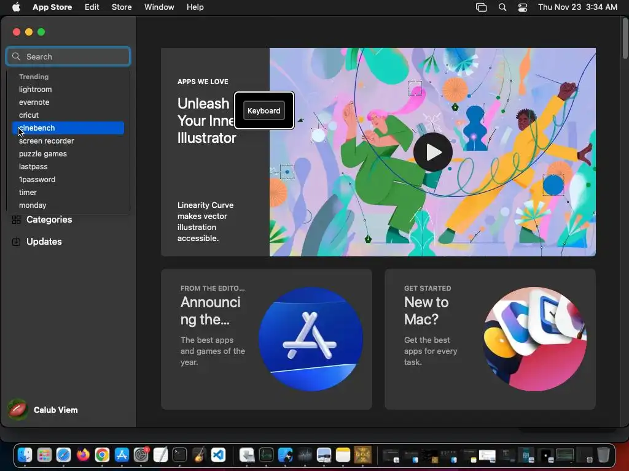Image resolution: width=629 pixels, height=471 pixels.
Task: Open the Help menu
Action: pos(195,7)
